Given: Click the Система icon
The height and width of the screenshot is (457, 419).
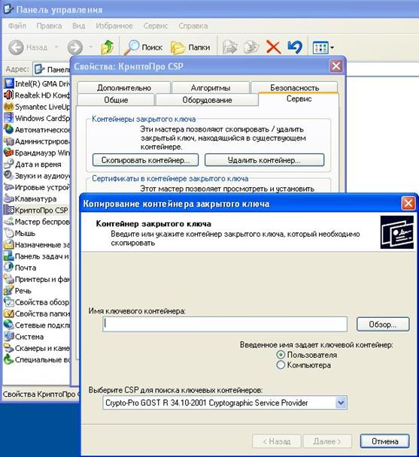Looking at the screenshot, I should tap(9, 336).
